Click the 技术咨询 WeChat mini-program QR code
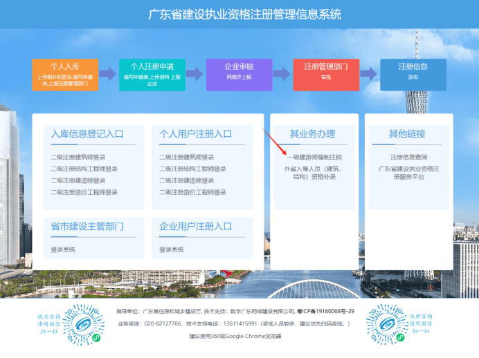This screenshot has width=479, height=358. pos(83,325)
